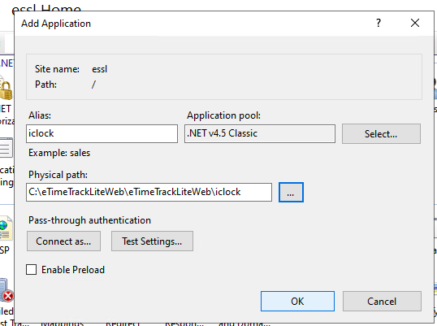The image size is (437, 326).
Task: Browse for physical path with ellipsis button
Action: pyautogui.click(x=291, y=193)
